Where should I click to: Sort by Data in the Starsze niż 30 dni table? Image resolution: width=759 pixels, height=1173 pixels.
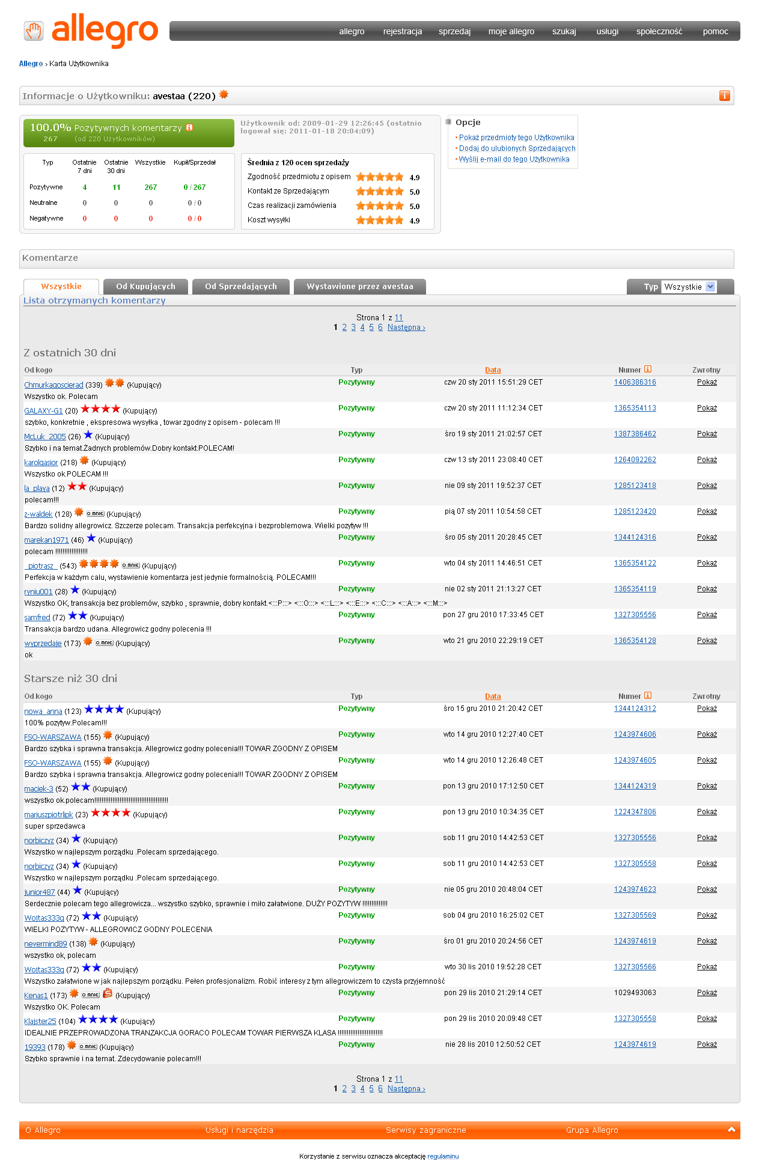coord(493,696)
